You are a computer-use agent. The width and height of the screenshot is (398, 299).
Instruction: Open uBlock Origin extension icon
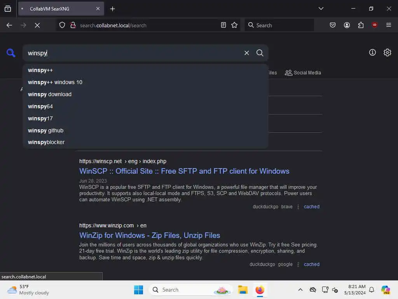[x=374, y=25]
